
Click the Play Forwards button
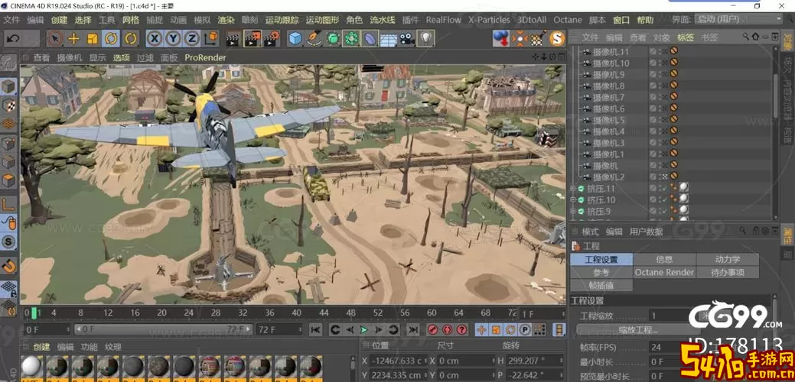click(363, 330)
